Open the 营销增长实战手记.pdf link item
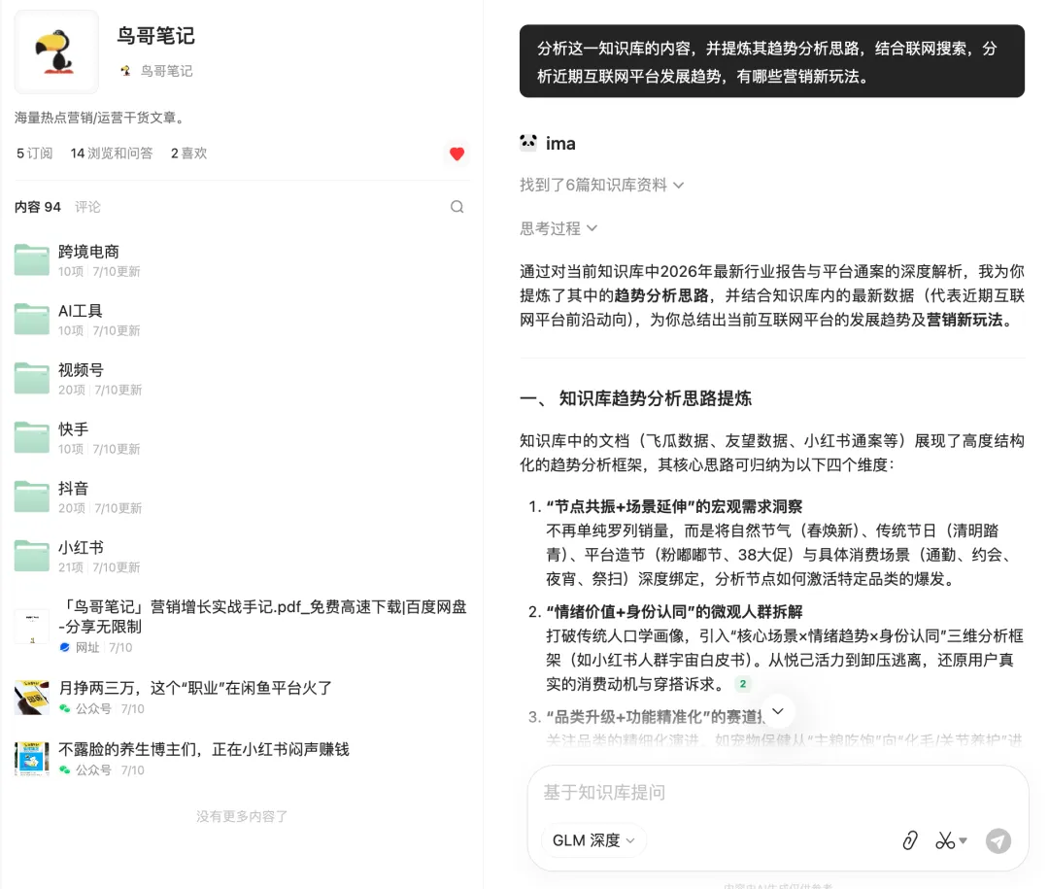The width and height of the screenshot is (1049, 889). [x=242, y=626]
